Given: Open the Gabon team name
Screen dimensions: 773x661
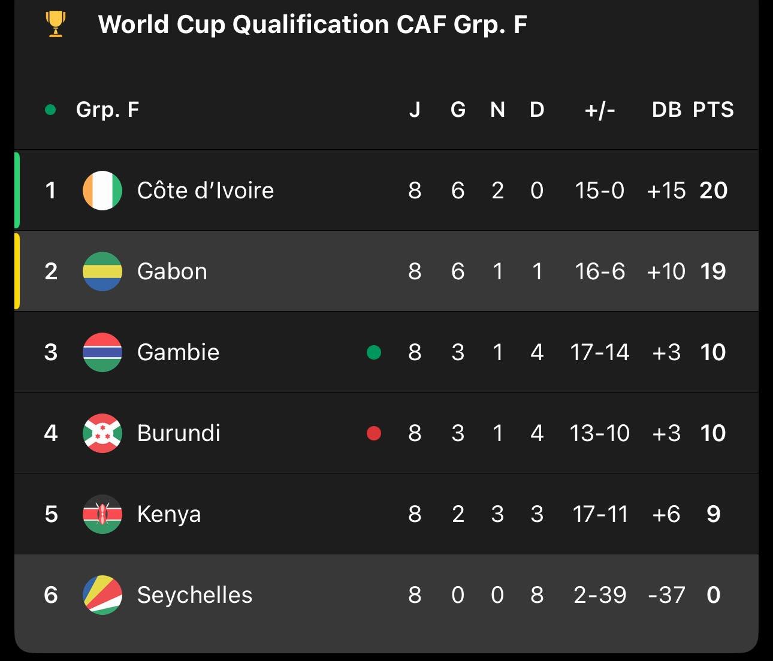Looking at the screenshot, I should tap(172, 271).
